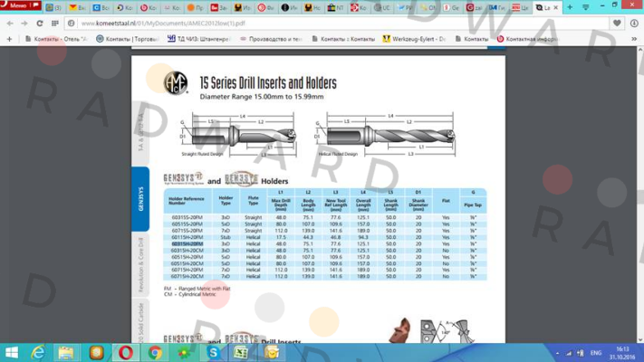Open the Speed Dial grid icon
This screenshot has width=644, height=362.
[x=54, y=24]
